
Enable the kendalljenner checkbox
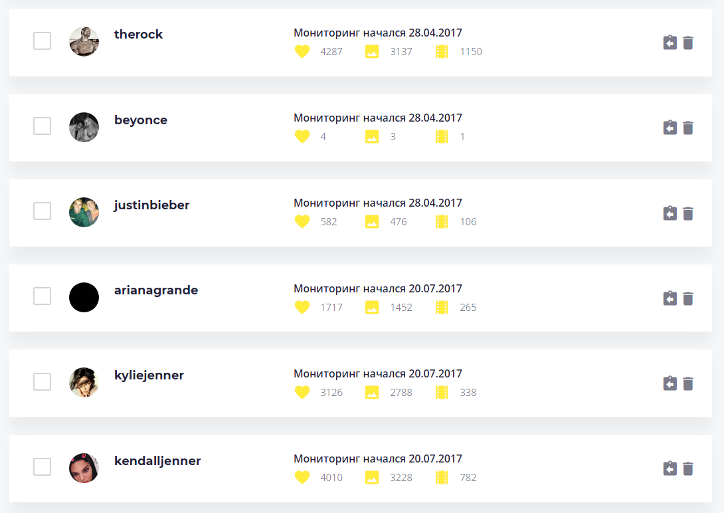[43, 467]
